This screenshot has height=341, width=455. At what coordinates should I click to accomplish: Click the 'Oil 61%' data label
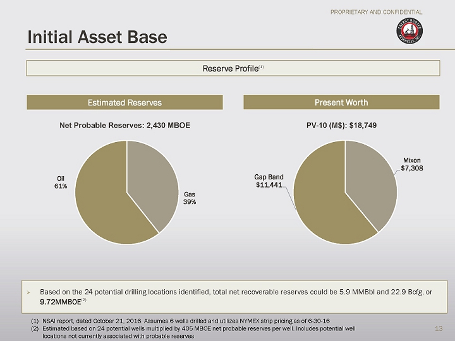pyautogui.click(x=61, y=182)
